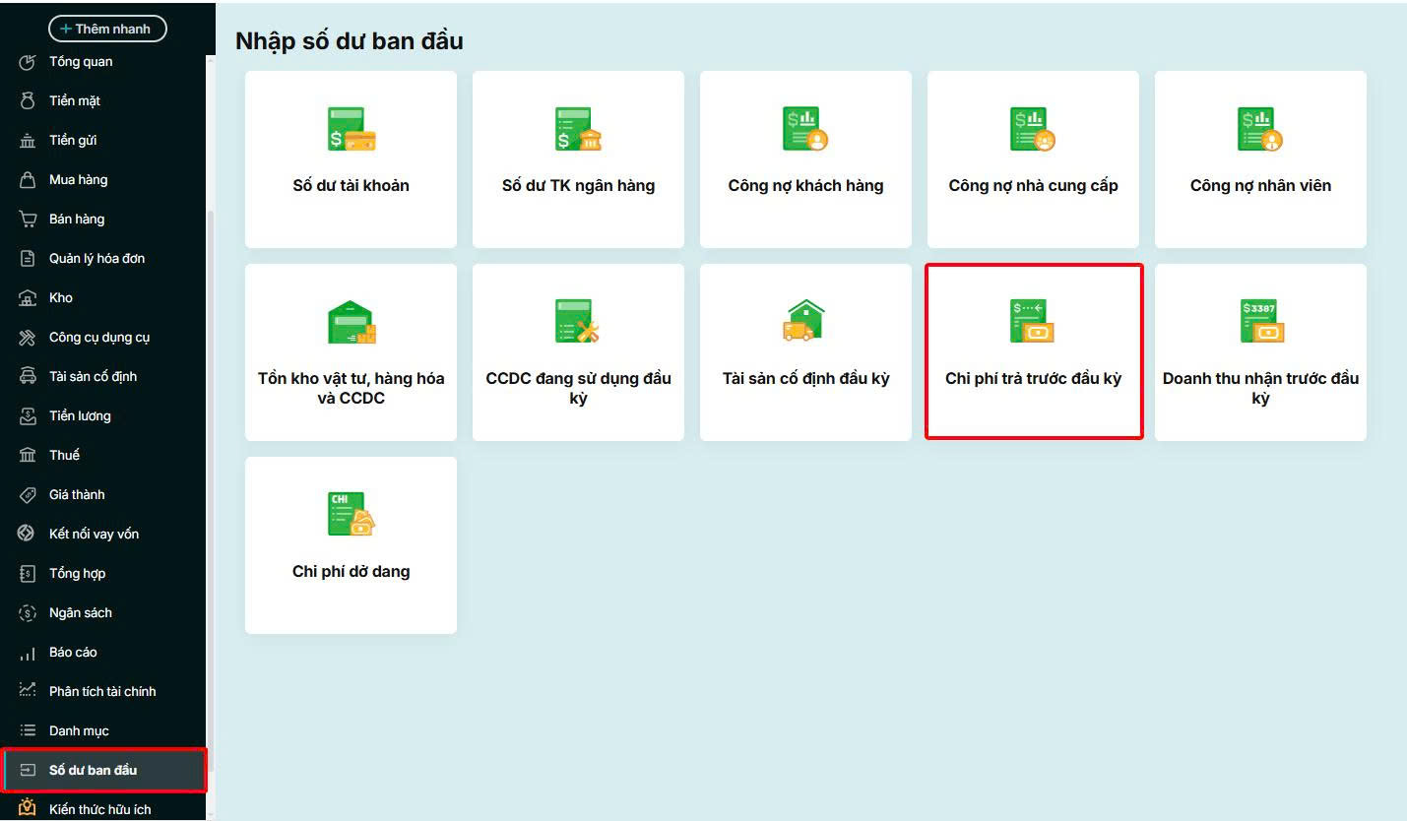The width and height of the screenshot is (1407, 821).
Task: Click the Tổng hợp sidebar icon
Action: point(28,574)
